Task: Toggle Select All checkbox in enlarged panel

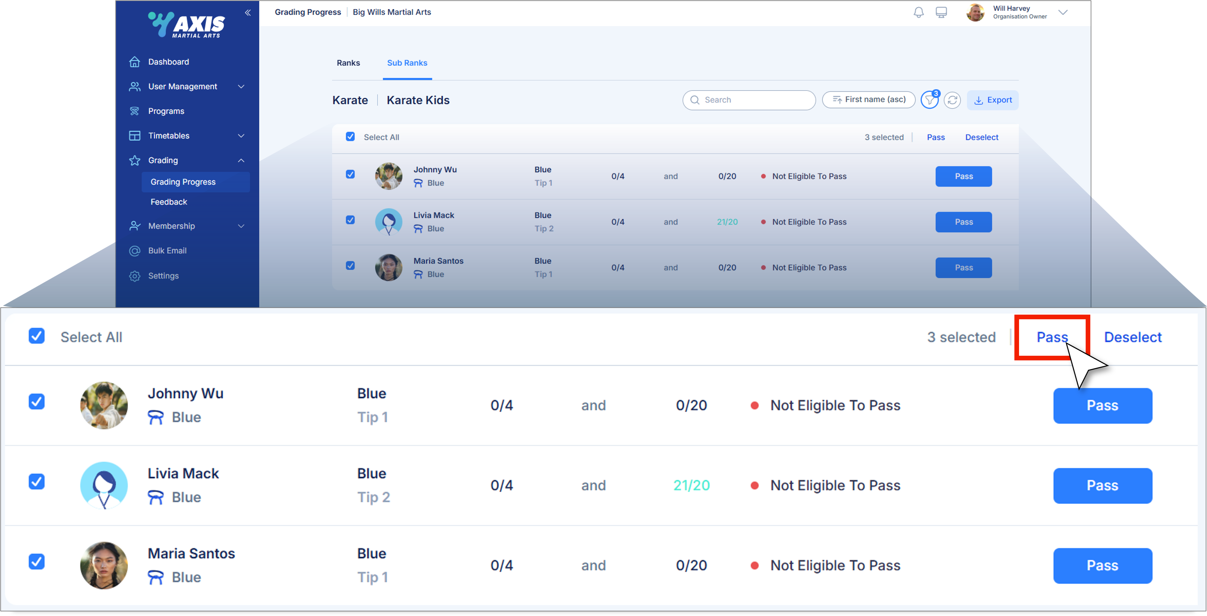Action: [x=36, y=336]
